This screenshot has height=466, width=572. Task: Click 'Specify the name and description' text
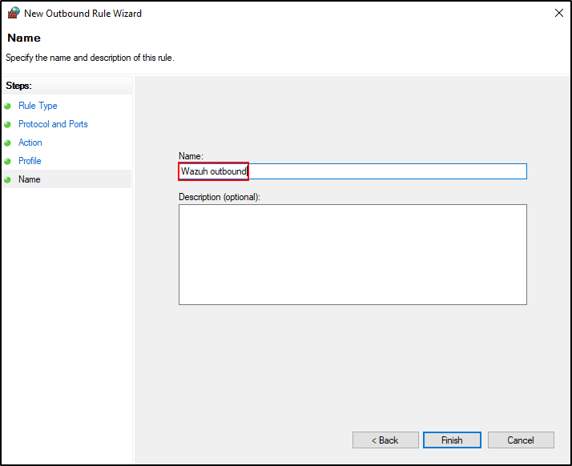pos(90,58)
